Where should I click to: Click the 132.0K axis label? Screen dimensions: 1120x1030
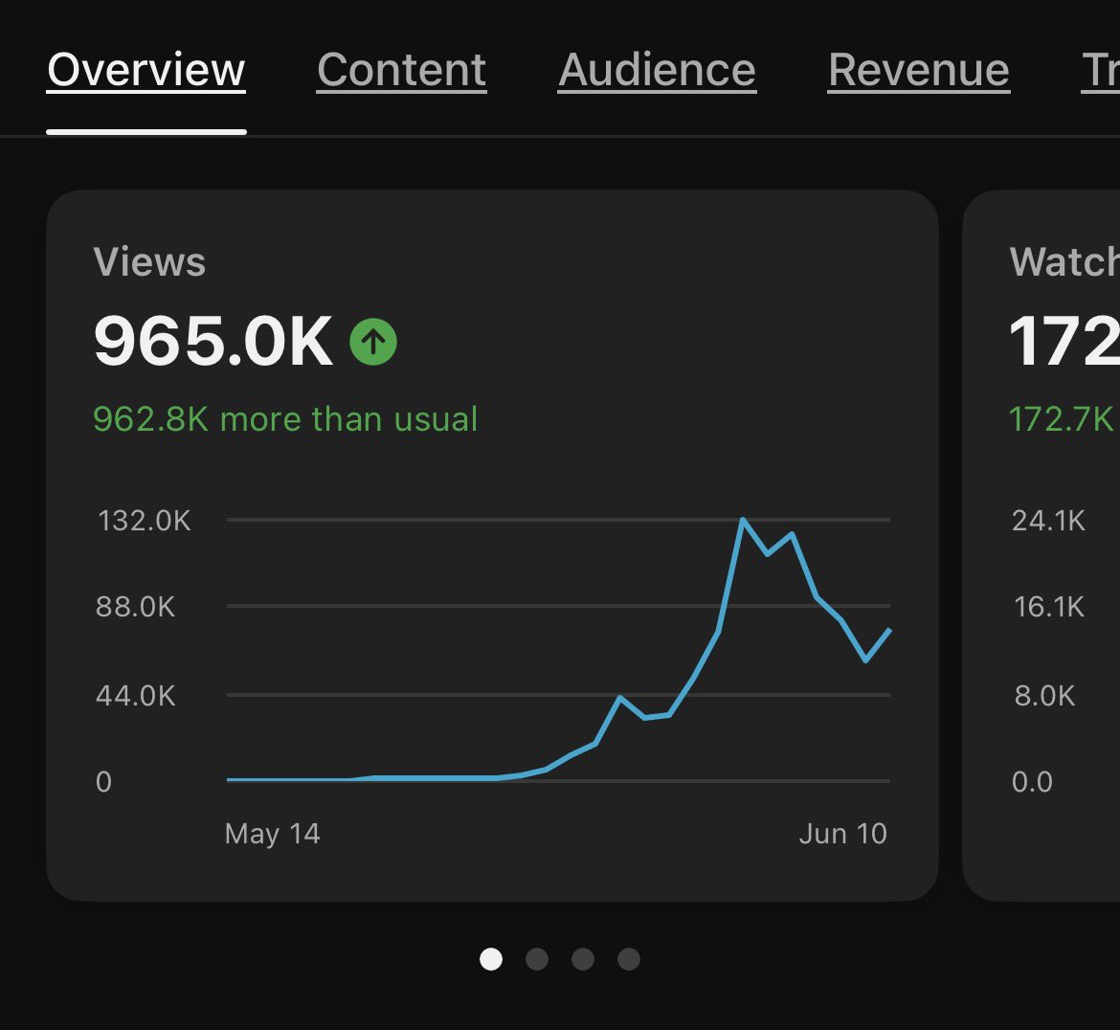click(x=145, y=521)
